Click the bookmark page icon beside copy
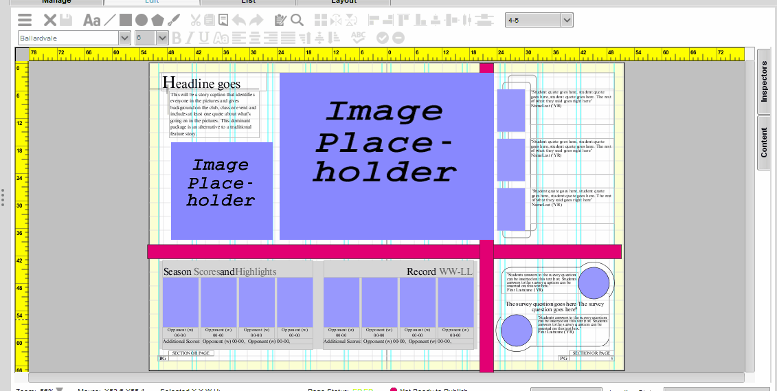 (223, 21)
